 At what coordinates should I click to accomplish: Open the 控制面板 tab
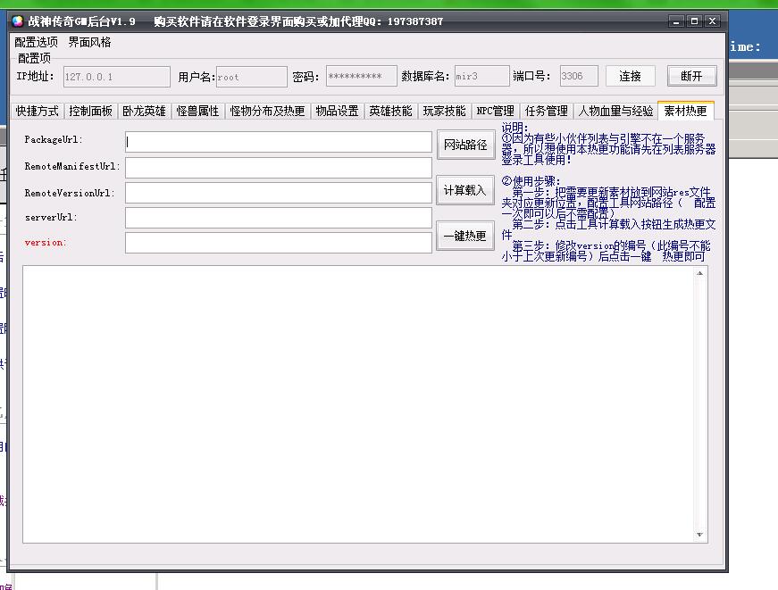click(x=91, y=111)
